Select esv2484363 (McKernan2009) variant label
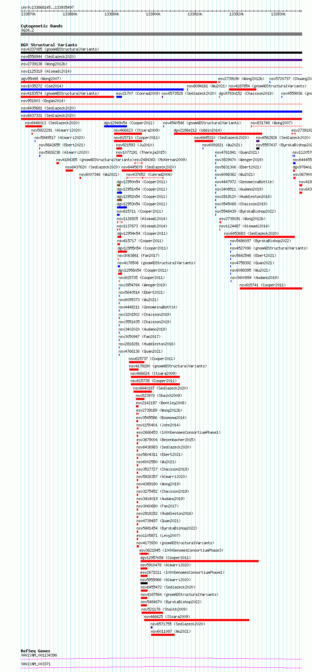The height and width of the screenshot is (672, 312). click(x=161, y=160)
